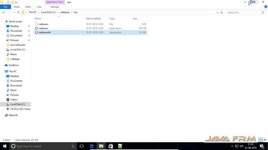Open pinned Documents under Quick access
Image resolution: width=268 pixels, height=150 pixels.
tap(16, 35)
